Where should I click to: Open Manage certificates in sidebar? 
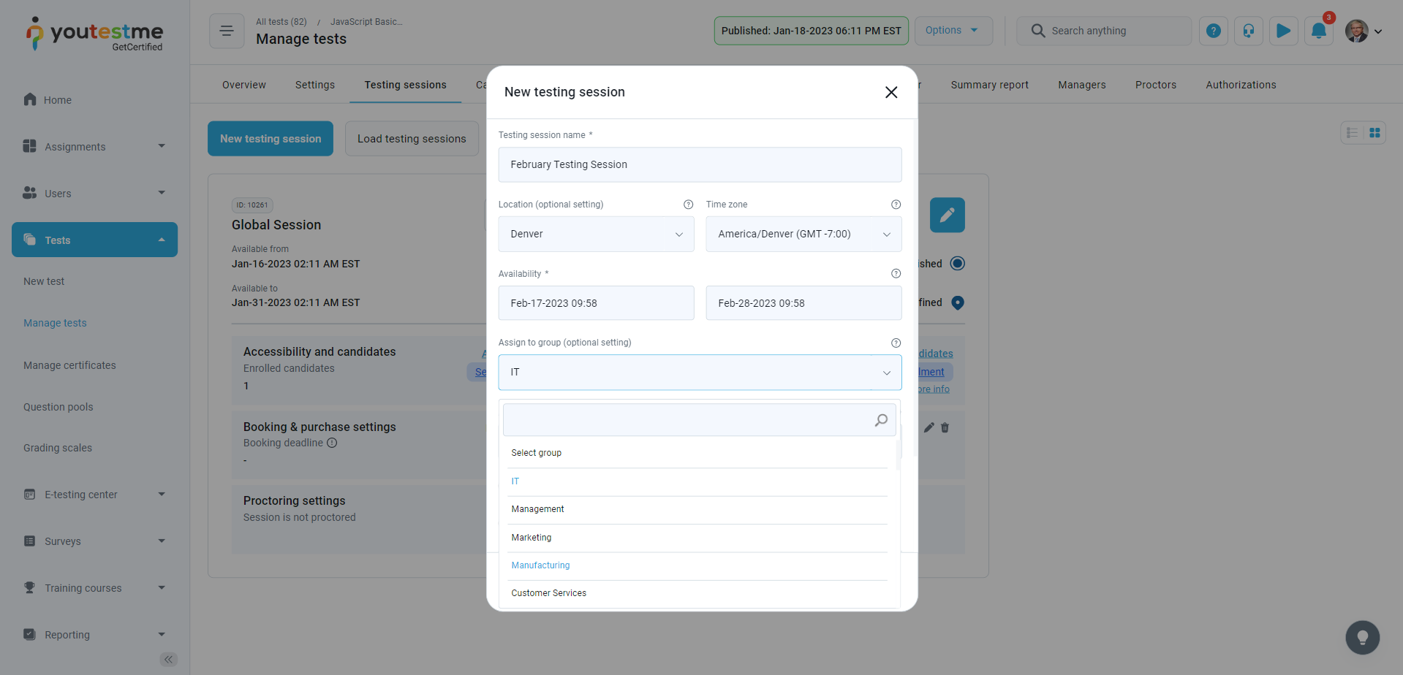69,365
